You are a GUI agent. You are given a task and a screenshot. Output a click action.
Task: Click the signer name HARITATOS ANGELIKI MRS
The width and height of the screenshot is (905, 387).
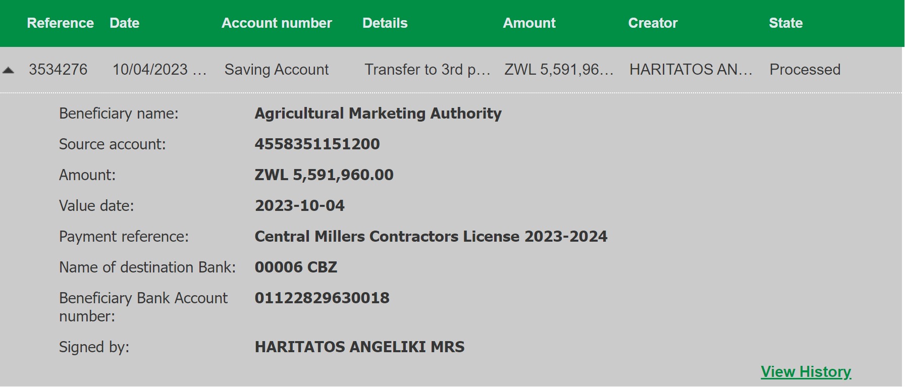(x=359, y=347)
